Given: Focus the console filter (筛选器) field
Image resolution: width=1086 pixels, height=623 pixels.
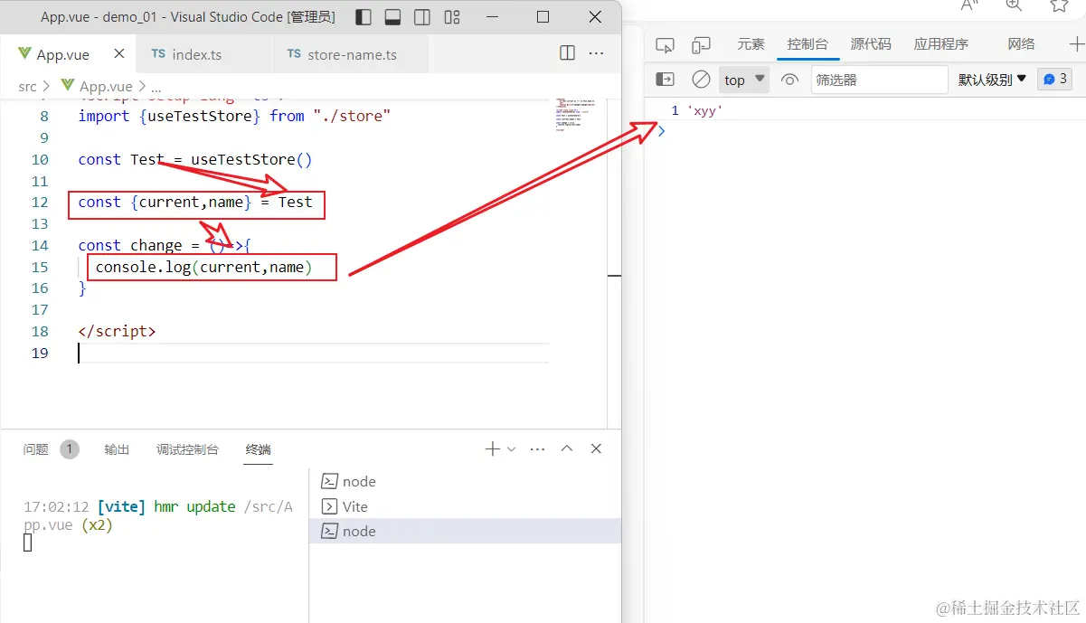Looking at the screenshot, I should coord(879,80).
